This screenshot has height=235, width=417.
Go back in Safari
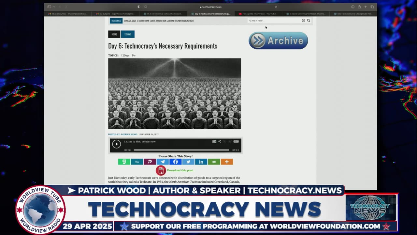60,7
